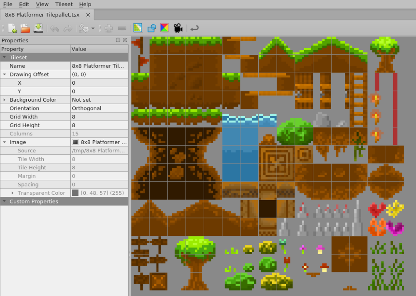Open the Wang Sets color icon

pyautogui.click(x=164, y=28)
